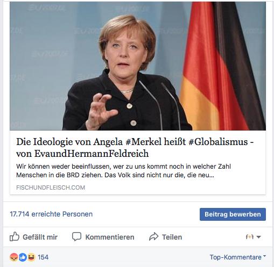Click the angry reaction emoji
Image resolution: width=274 pixels, height=267 pixels.
coord(13,257)
